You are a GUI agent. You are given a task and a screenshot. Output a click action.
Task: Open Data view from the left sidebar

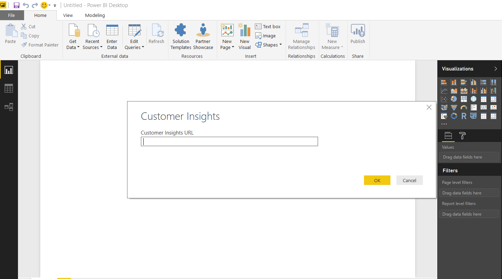8,88
